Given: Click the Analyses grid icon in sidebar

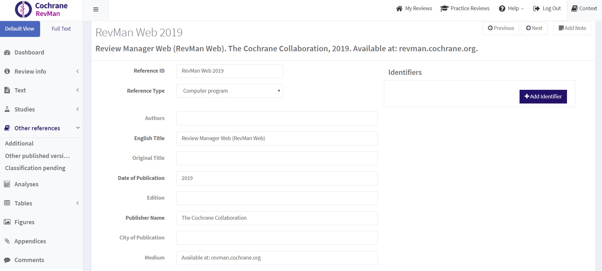Looking at the screenshot, I should click(x=7, y=184).
